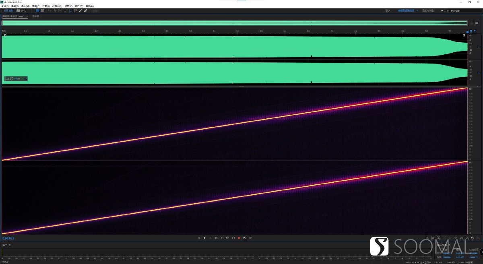Click the Stop button in transport
This screenshot has width=483, height=264.
[199, 238]
